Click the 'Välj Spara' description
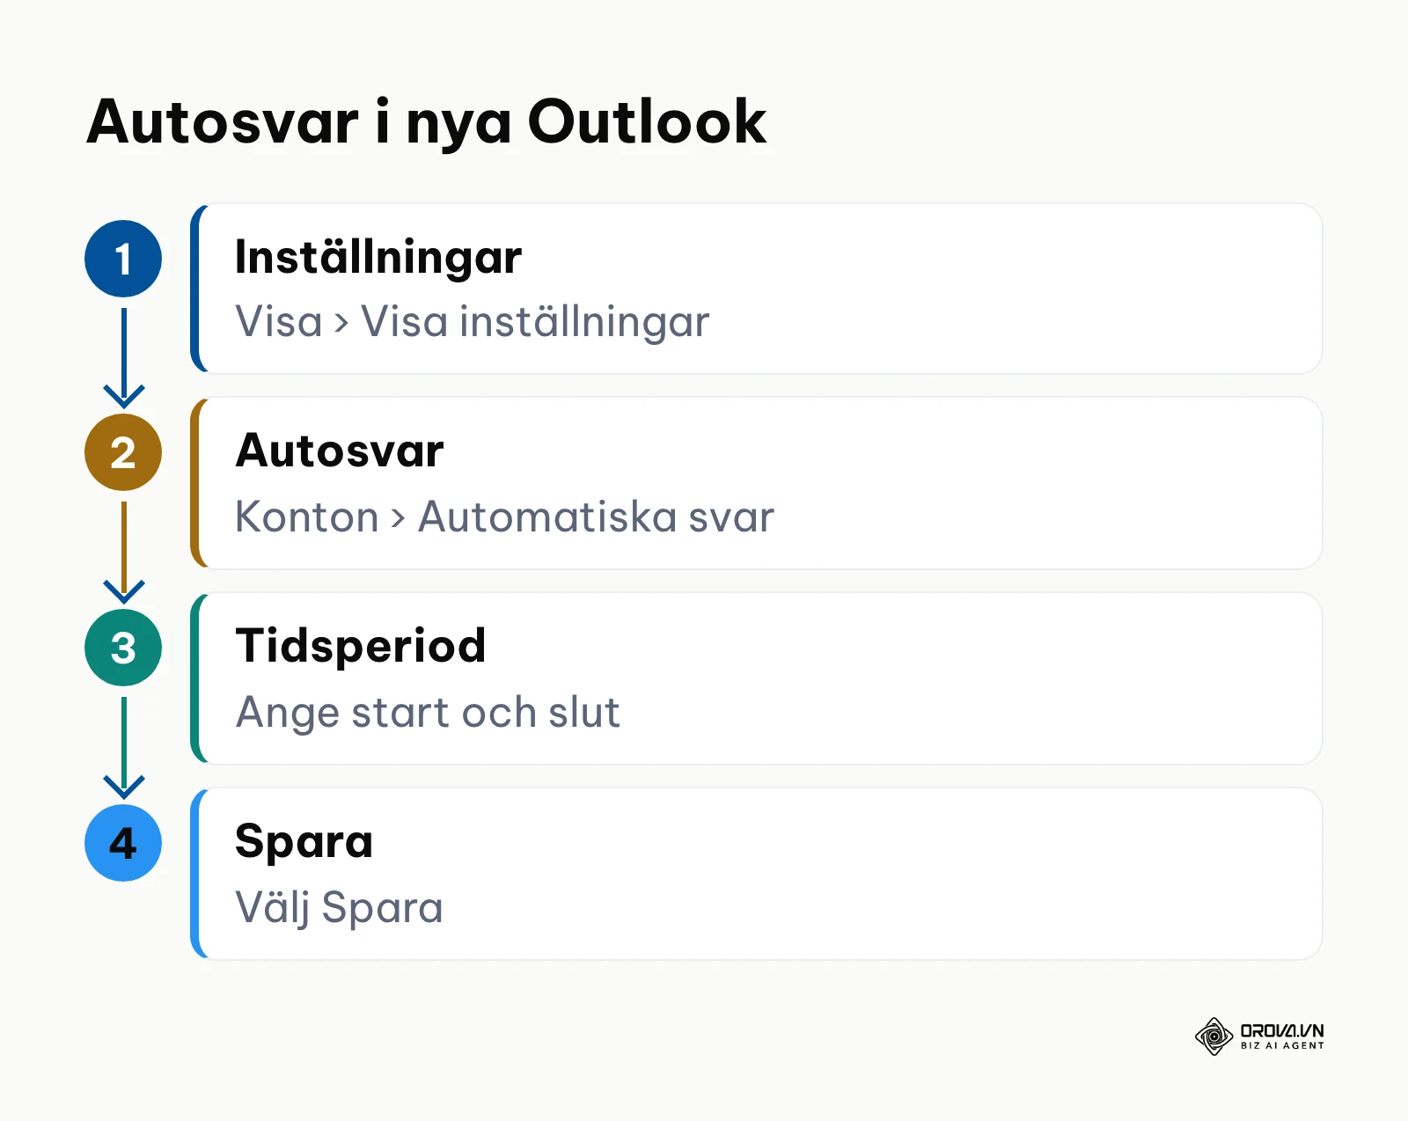The image size is (1408, 1121). coord(339,908)
